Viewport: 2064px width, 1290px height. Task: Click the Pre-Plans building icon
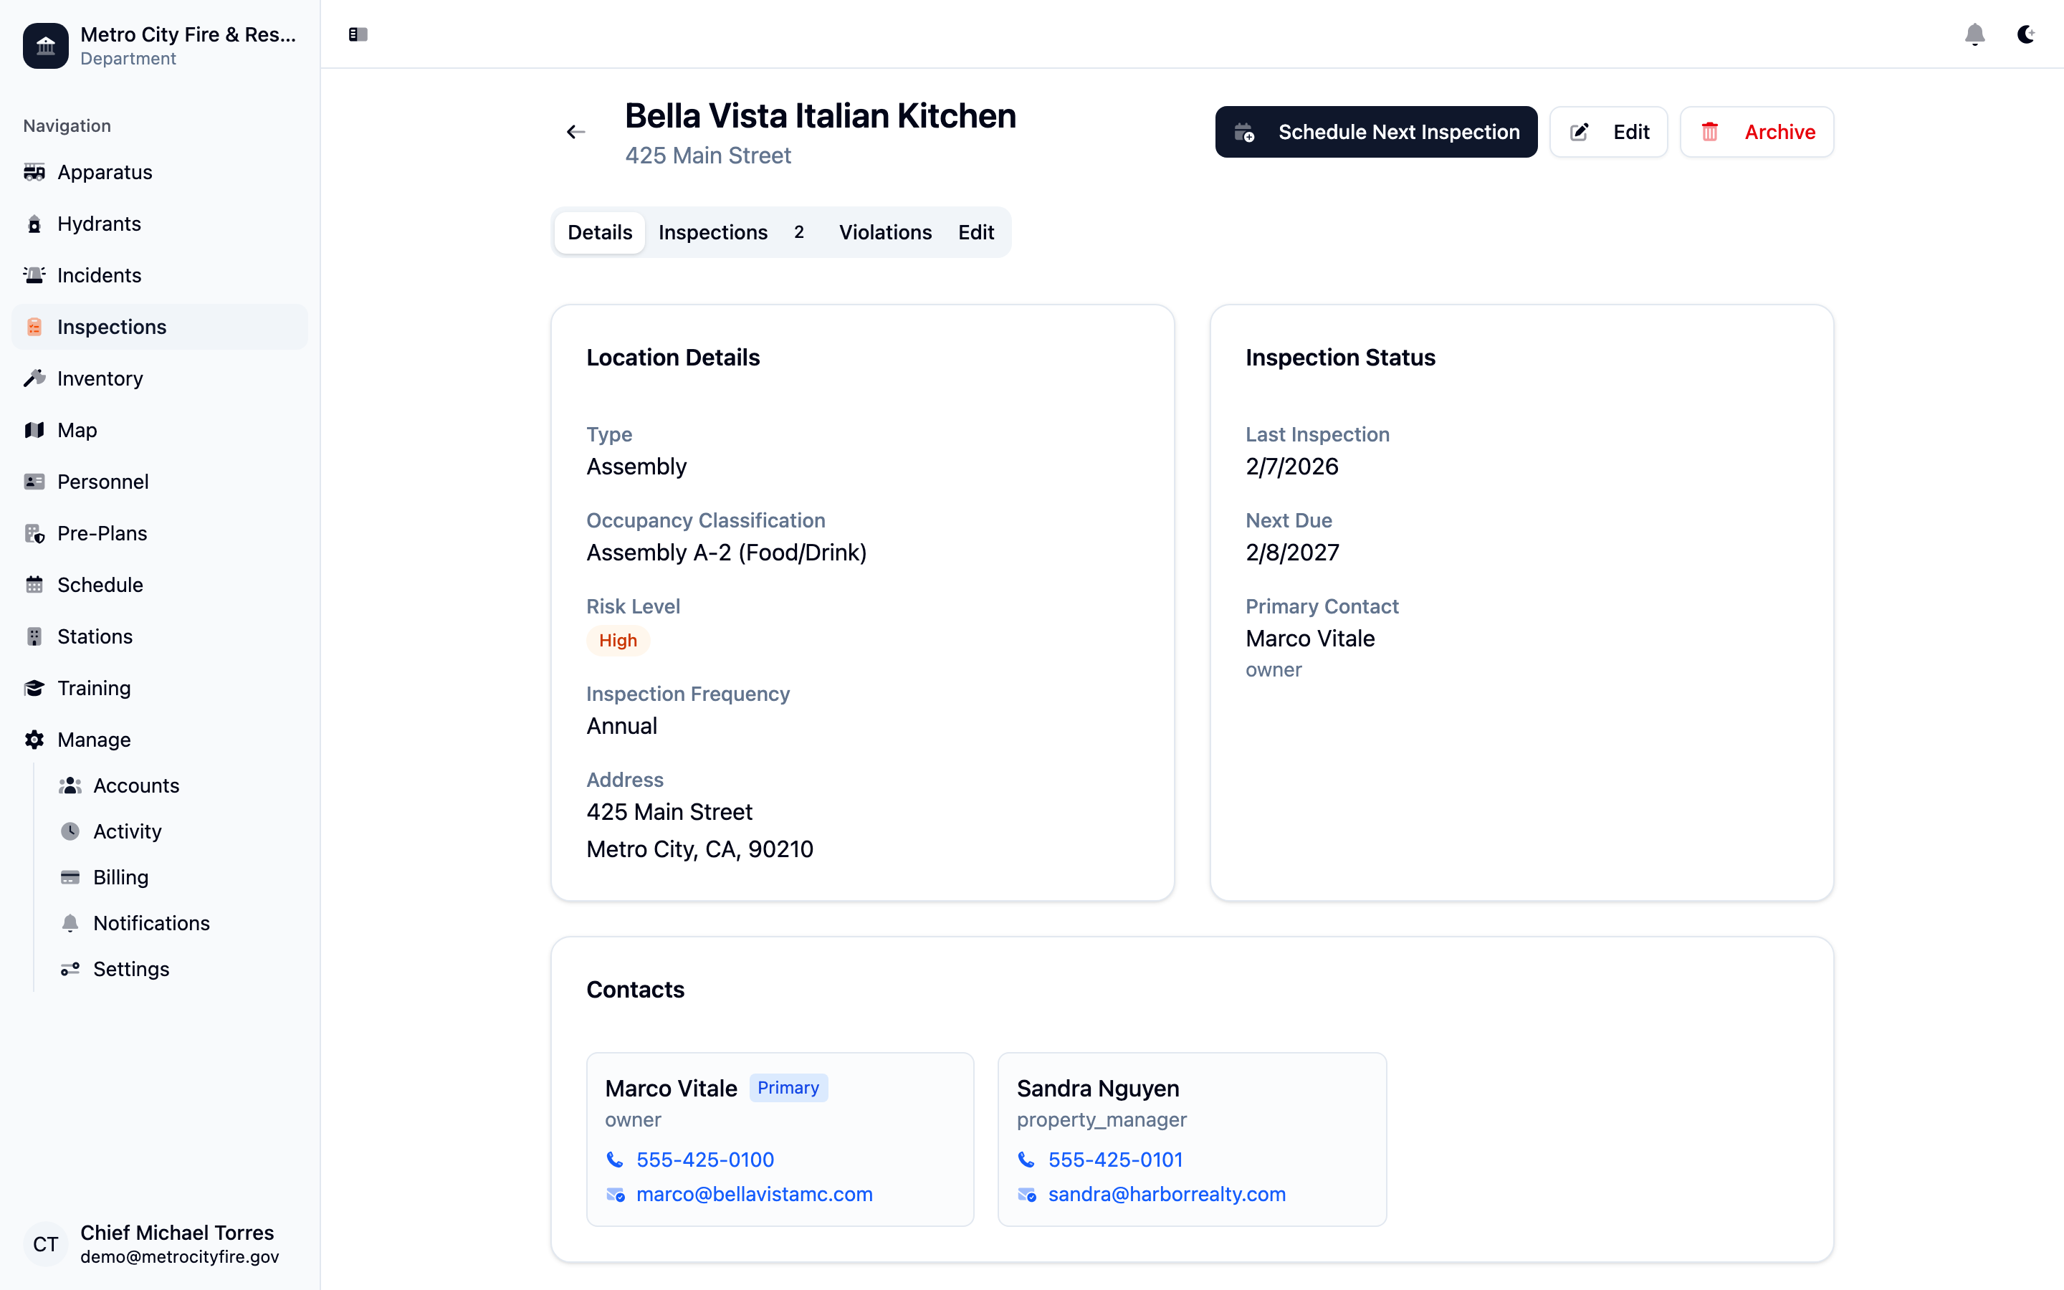click(34, 533)
